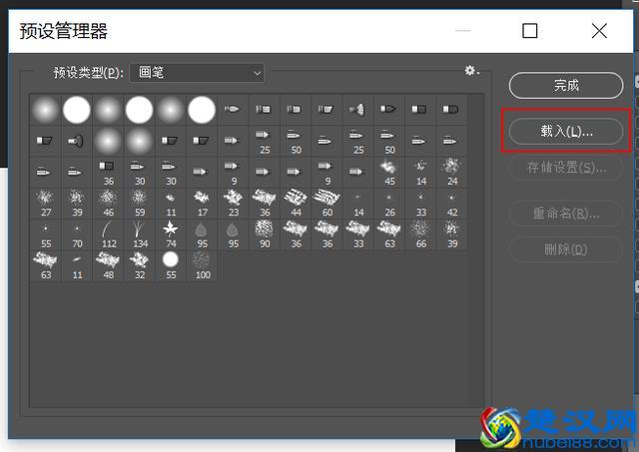
Task: Open the gear settings flyout menu
Action: [x=471, y=71]
